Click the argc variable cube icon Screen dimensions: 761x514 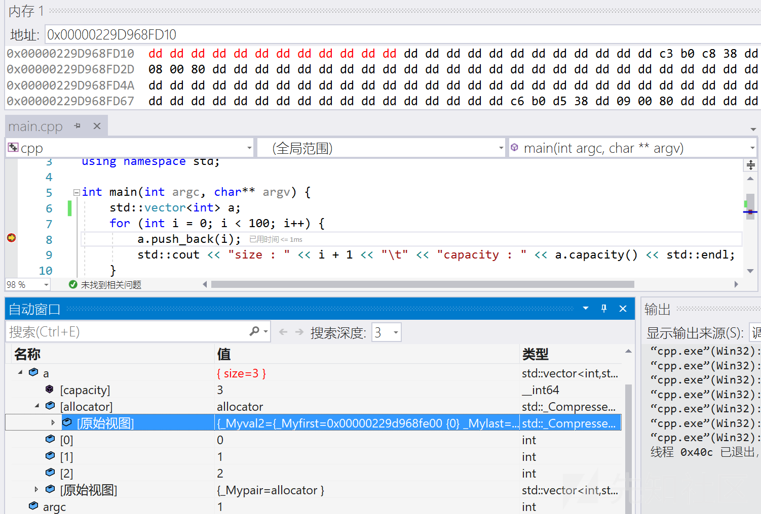point(33,506)
